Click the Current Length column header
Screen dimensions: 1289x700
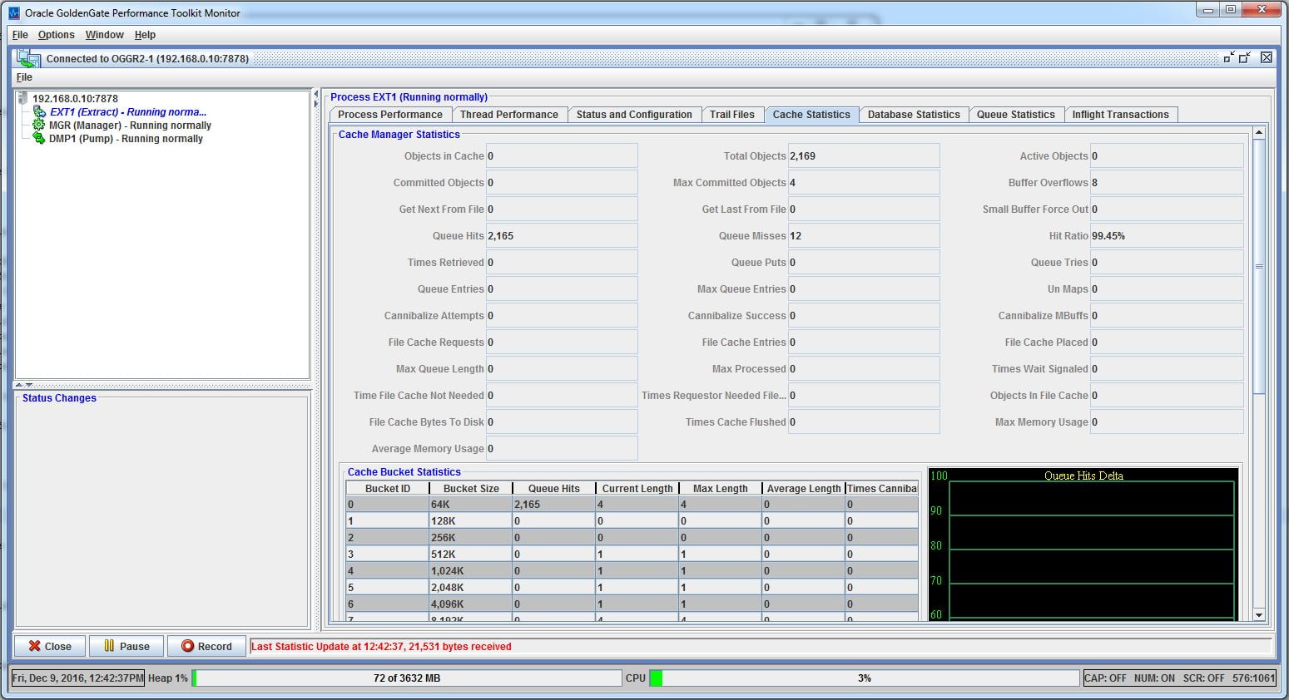pyautogui.click(x=637, y=488)
